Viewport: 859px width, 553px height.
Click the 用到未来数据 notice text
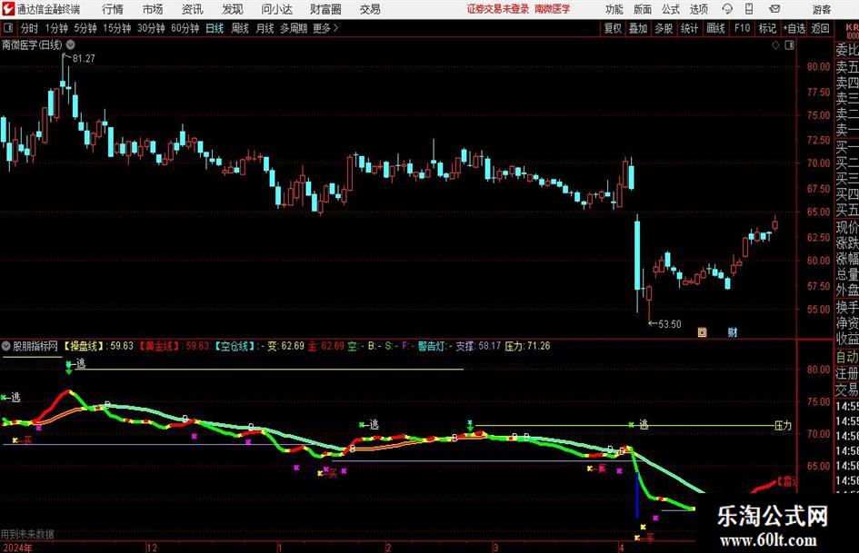(27, 534)
